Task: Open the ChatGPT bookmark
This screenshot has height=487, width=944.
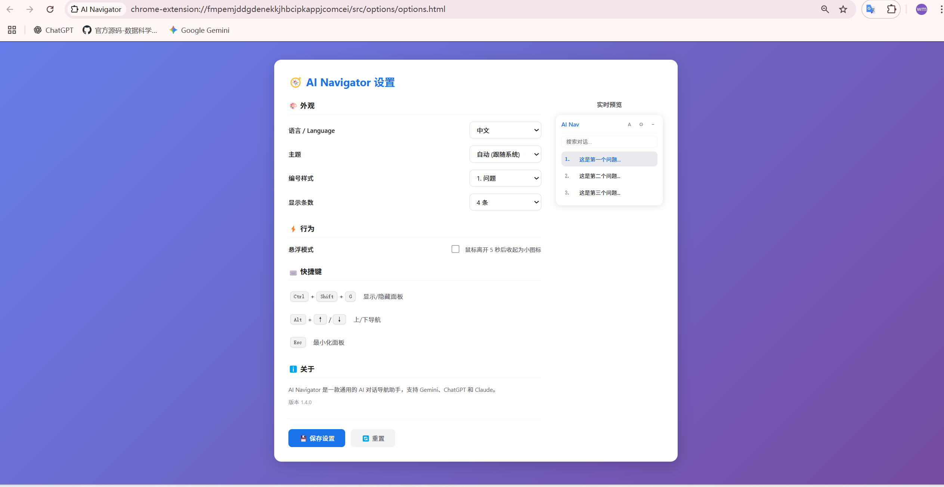Action: point(53,30)
